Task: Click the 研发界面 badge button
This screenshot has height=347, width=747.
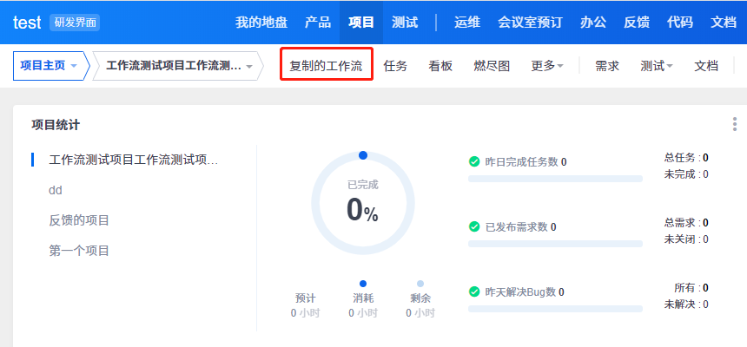Action: pos(76,23)
